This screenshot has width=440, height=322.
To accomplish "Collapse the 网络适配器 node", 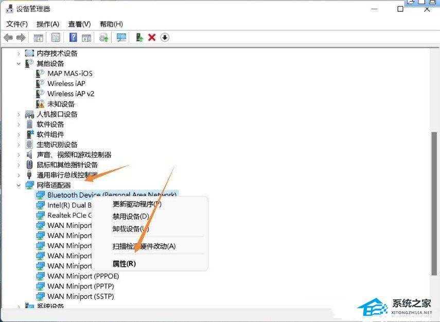I will (19, 185).
